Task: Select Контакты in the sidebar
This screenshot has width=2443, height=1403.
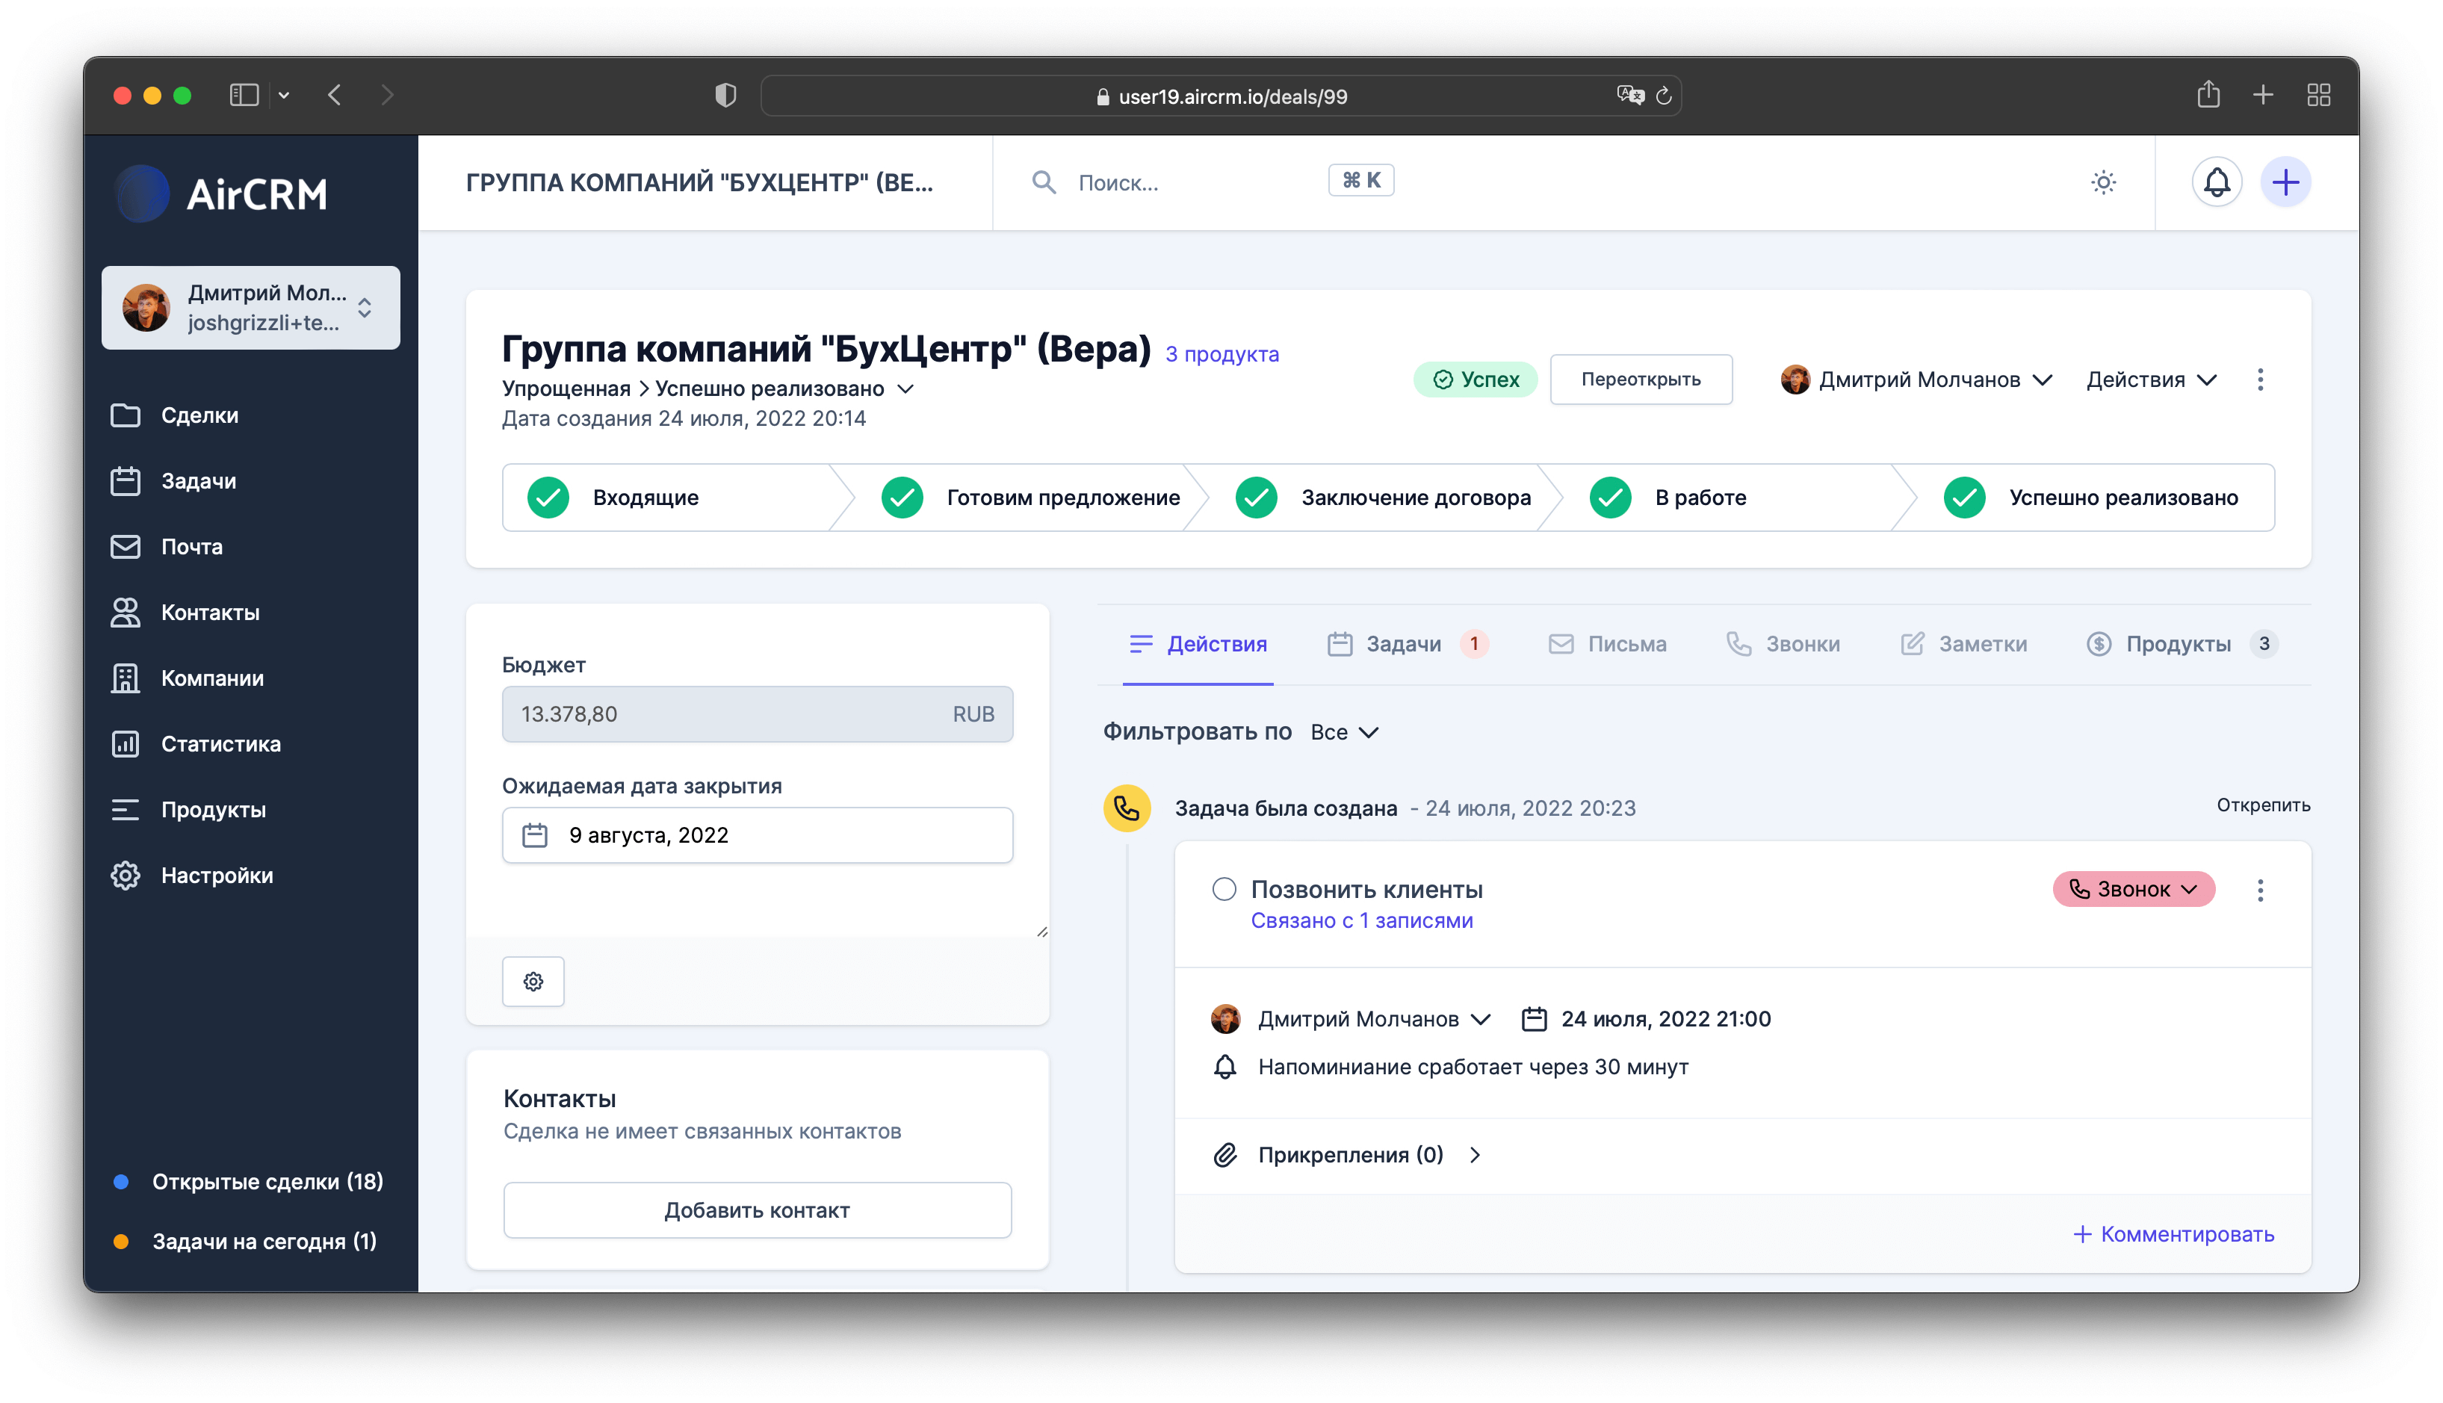Action: [x=208, y=612]
